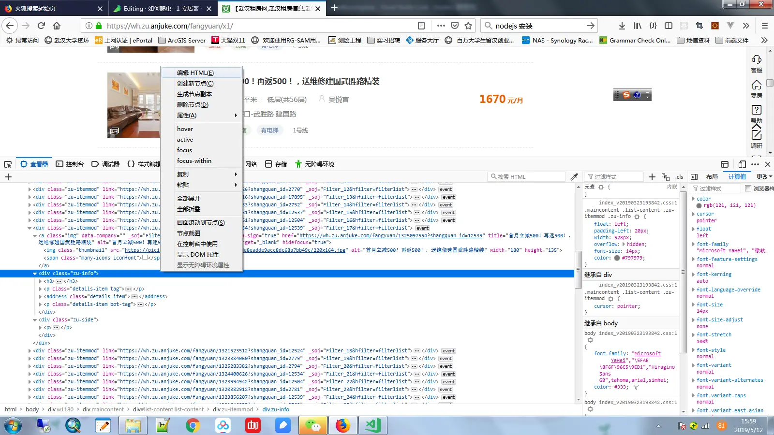774x435 pixels.
Task: Click the rgb(121,121,121) color swatch
Action: click(x=699, y=205)
